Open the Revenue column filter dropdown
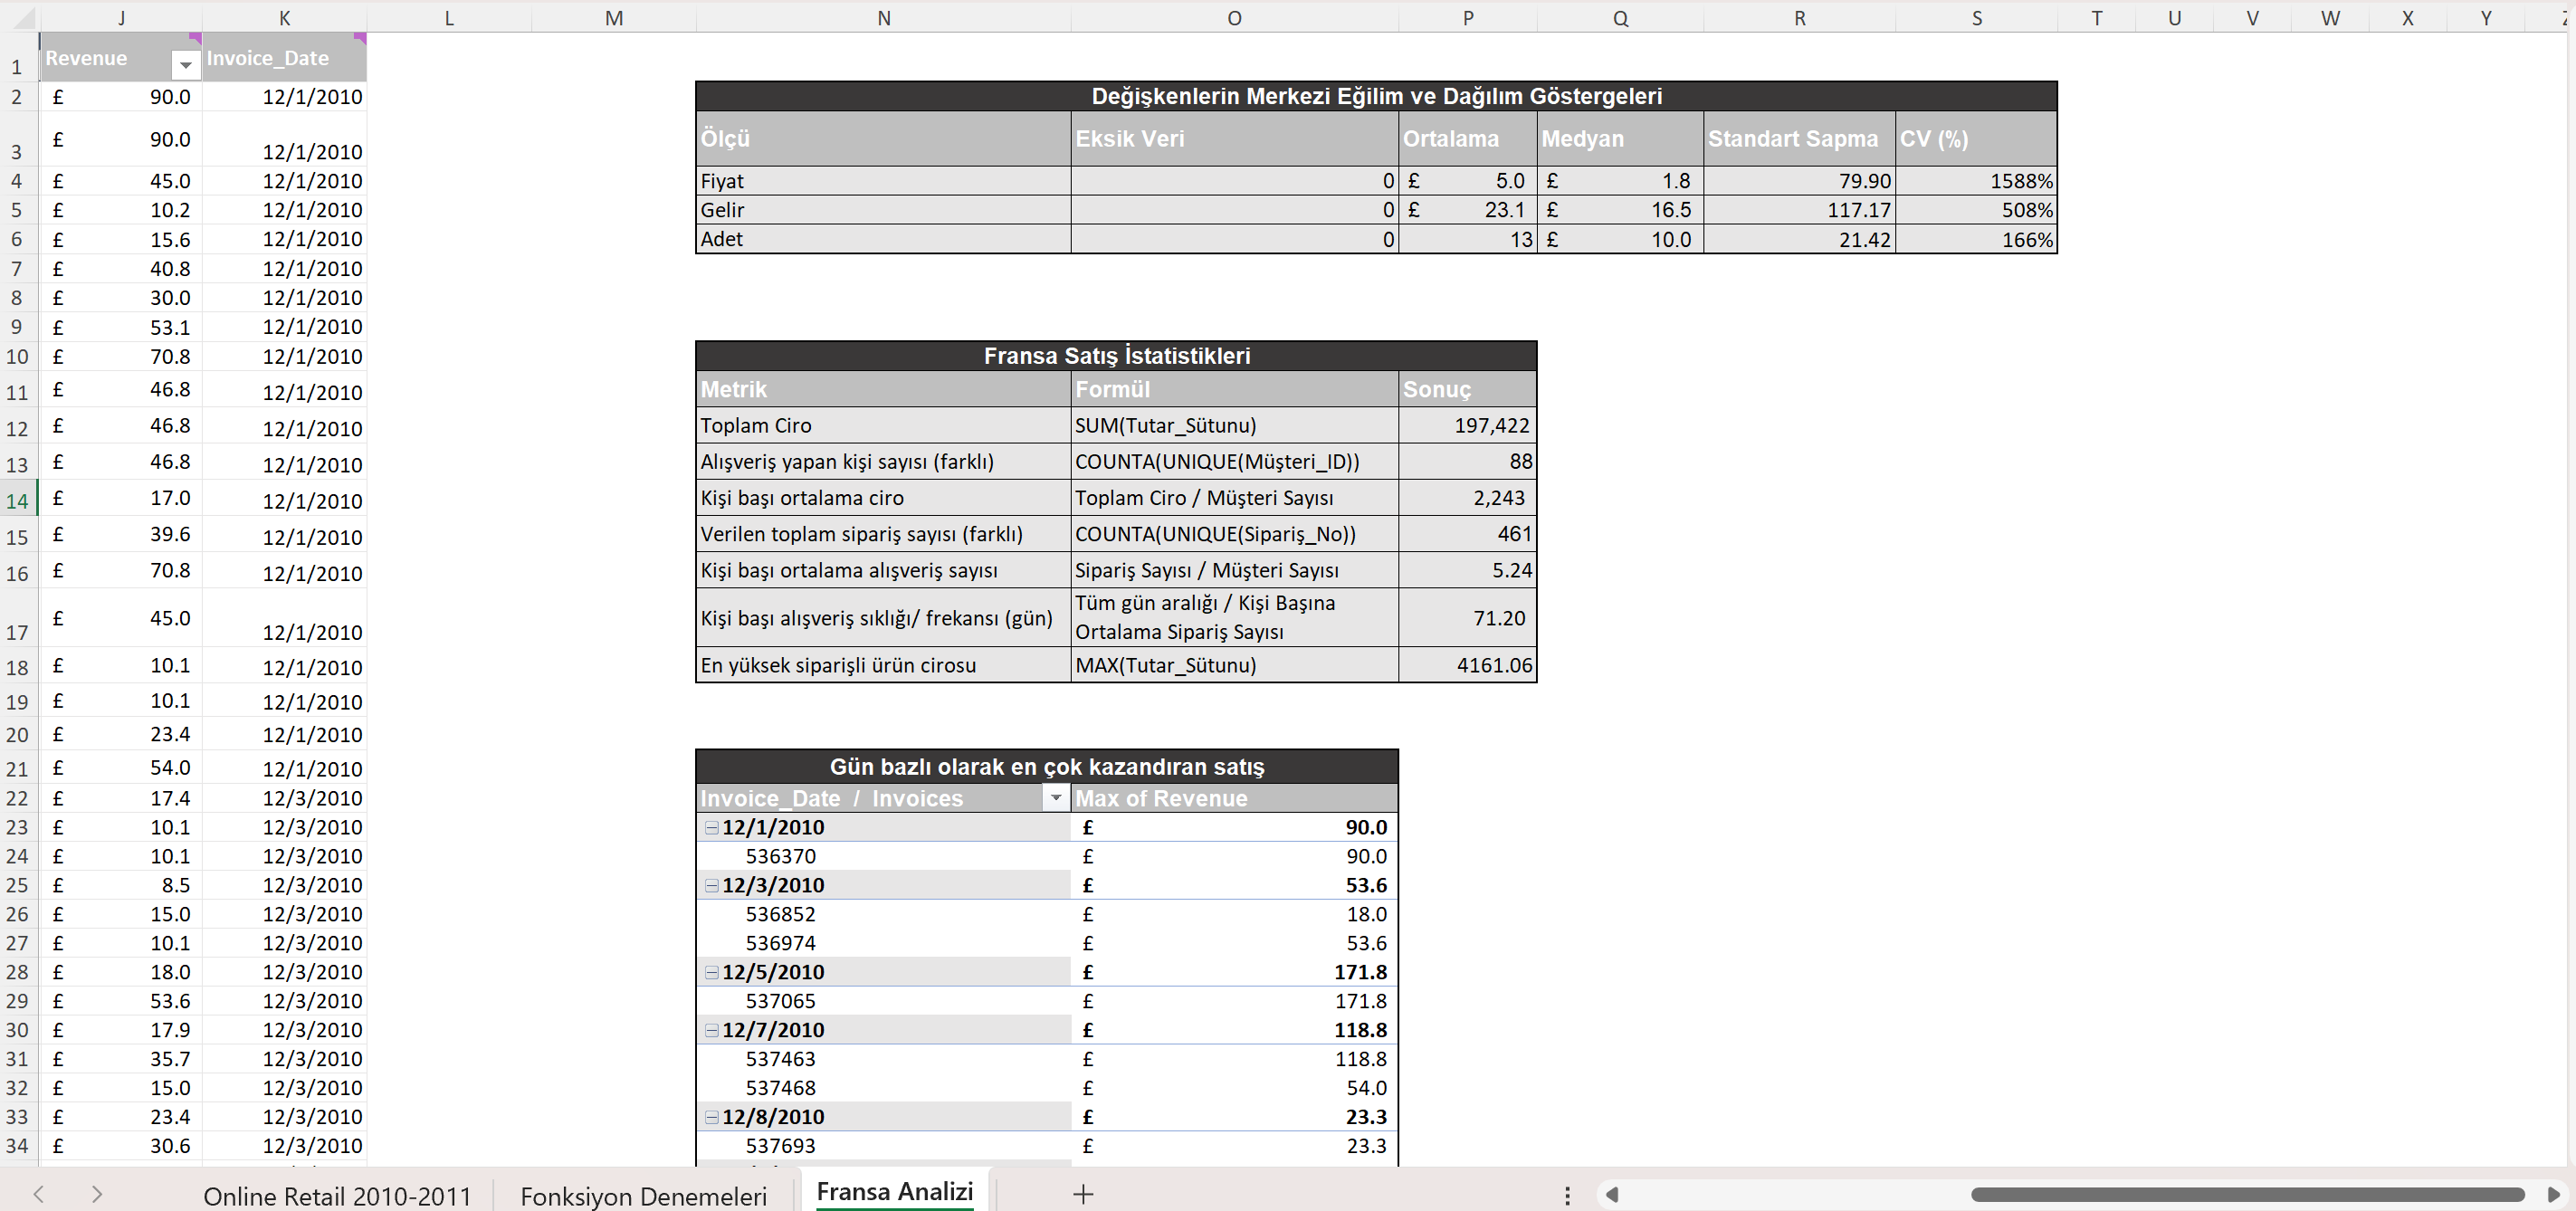The image size is (2576, 1211). pyautogui.click(x=185, y=66)
